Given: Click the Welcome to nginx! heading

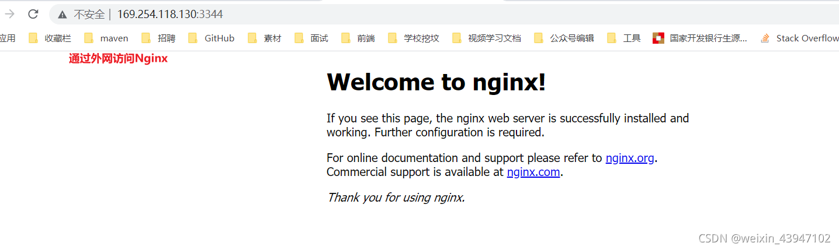Looking at the screenshot, I should (x=436, y=82).
